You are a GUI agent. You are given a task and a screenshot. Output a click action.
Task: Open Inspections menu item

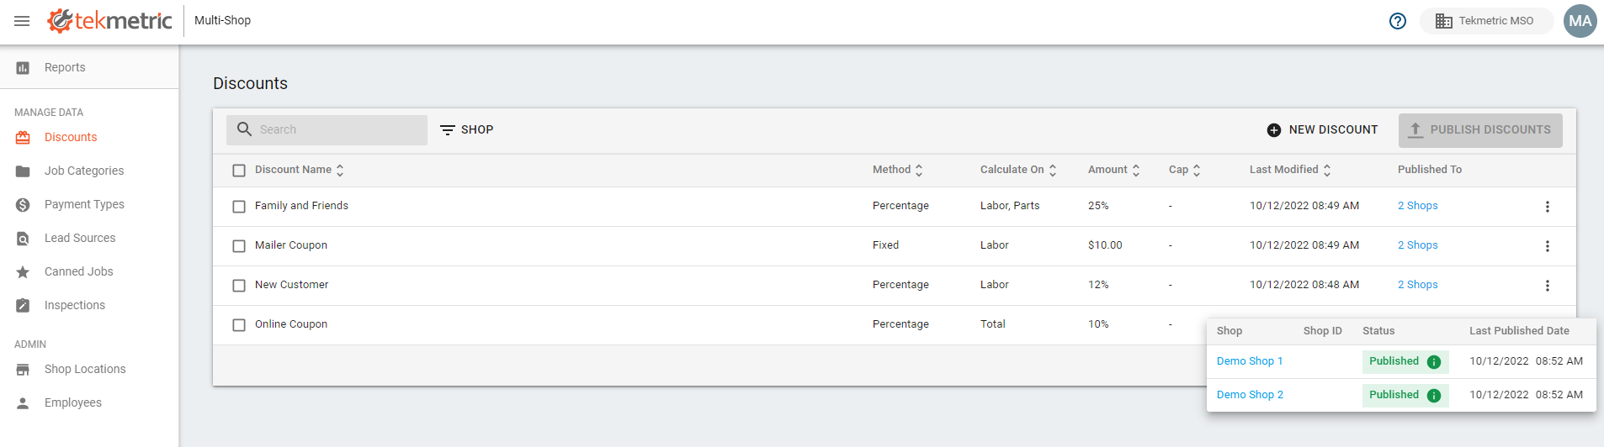(x=75, y=306)
